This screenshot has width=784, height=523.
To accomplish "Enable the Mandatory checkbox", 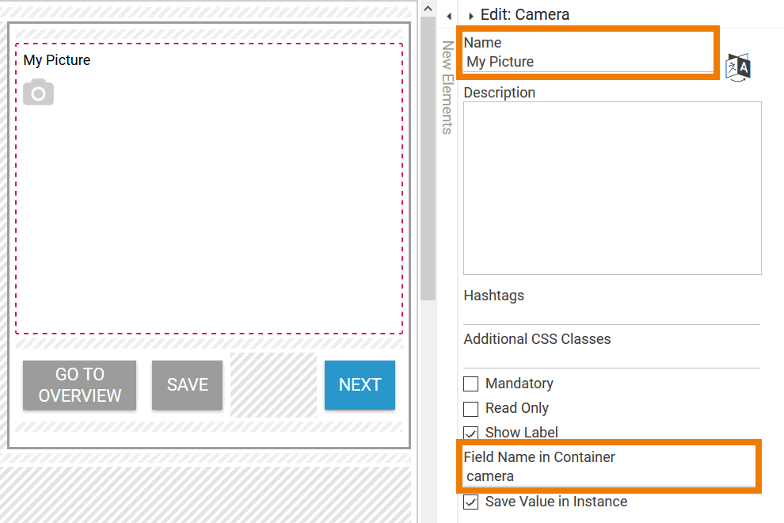I will [x=471, y=384].
